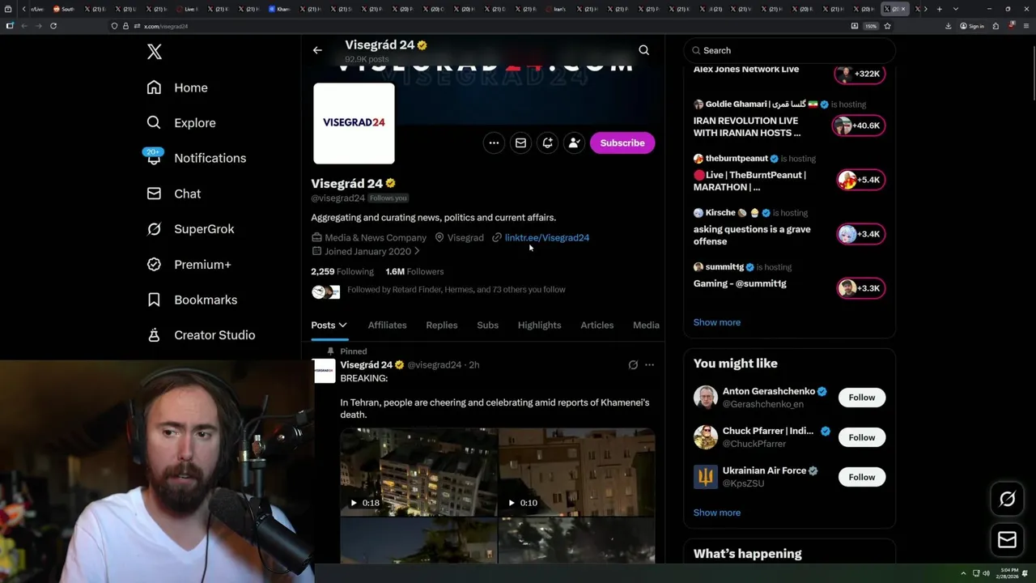Switch to Articles tab
The width and height of the screenshot is (1036, 583).
(x=597, y=325)
